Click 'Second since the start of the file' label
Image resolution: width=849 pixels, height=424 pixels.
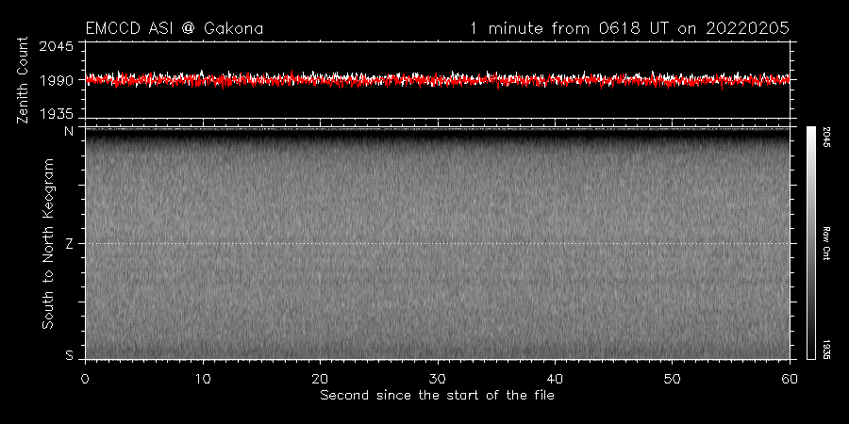[437, 396]
